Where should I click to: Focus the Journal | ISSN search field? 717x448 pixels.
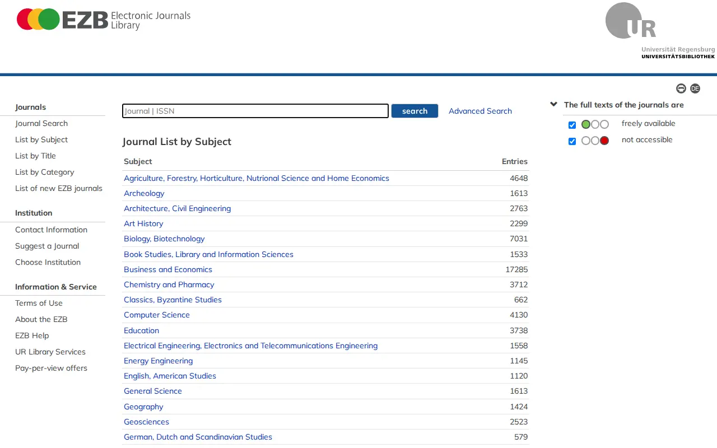(x=255, y=111)
